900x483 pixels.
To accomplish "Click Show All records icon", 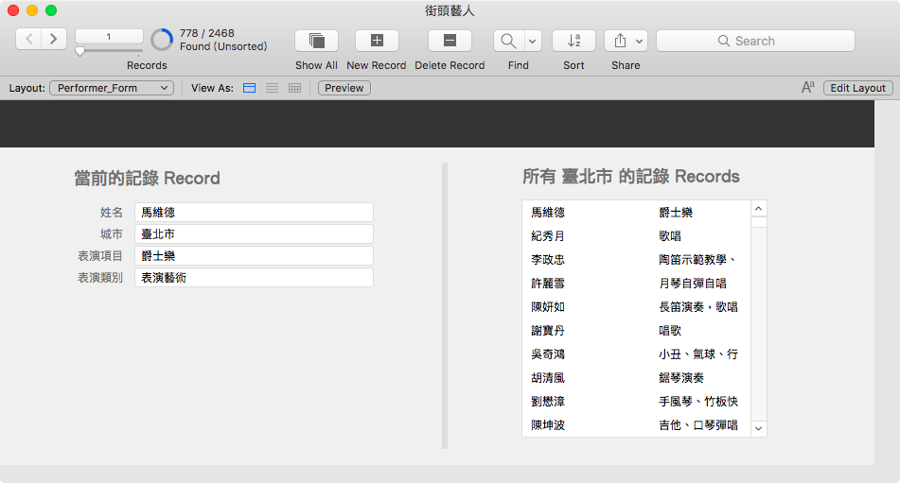I will (x=316, y=41).
